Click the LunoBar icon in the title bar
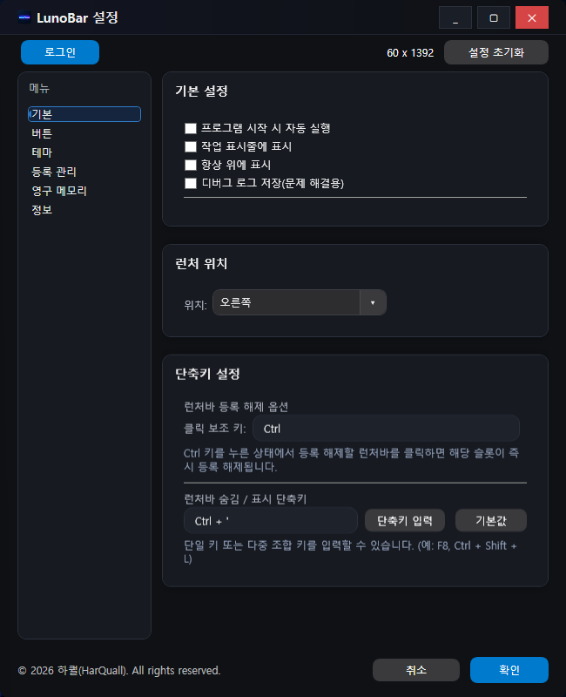The height and width of the screenshot is (697, 566). (24, 17)
